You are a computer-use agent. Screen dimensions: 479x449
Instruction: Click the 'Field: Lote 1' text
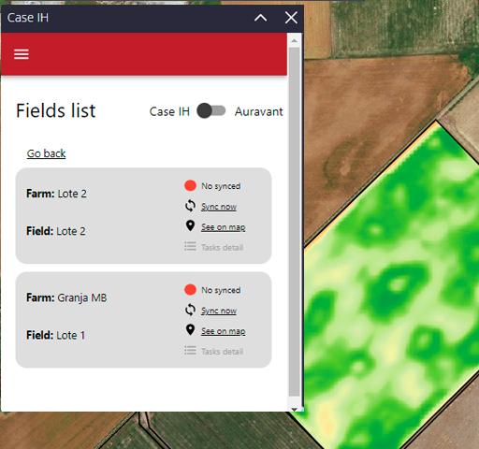[x=55, y=335]
